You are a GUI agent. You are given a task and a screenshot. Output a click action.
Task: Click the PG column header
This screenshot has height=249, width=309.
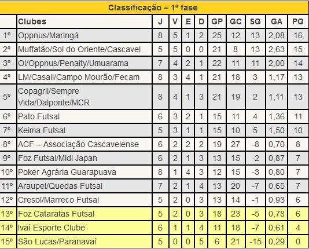tap(297, 21)
